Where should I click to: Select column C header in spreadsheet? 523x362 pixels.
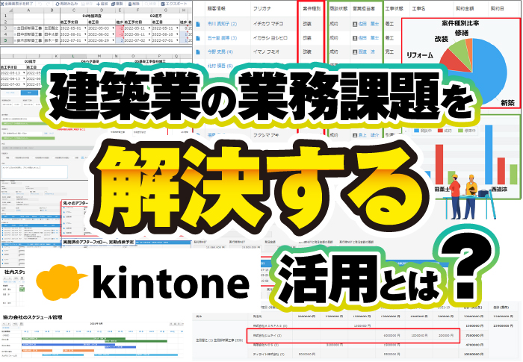tap(74, 10)
